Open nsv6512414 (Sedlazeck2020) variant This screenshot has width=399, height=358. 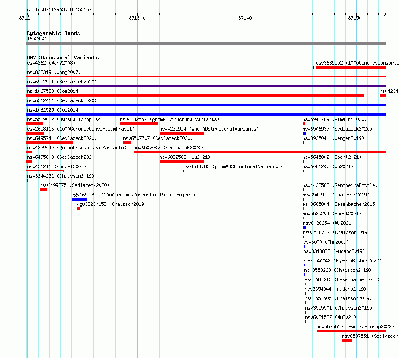point(62,100)
